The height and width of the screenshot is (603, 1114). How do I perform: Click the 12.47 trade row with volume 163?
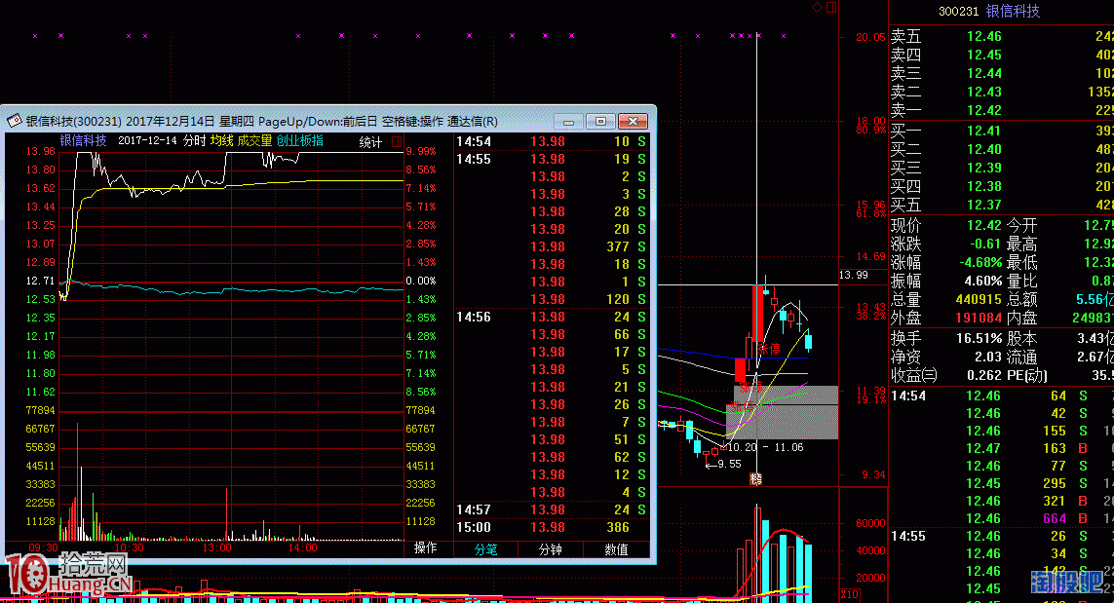1002,448
